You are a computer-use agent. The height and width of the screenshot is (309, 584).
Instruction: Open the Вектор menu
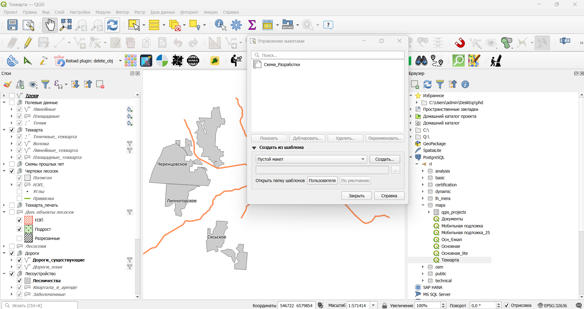[122, 12]
